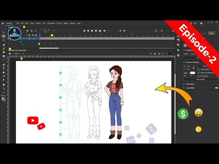Select the Asset Warp pin tool
This screenshot has height=164, width=219.
[x=4, y=80]
